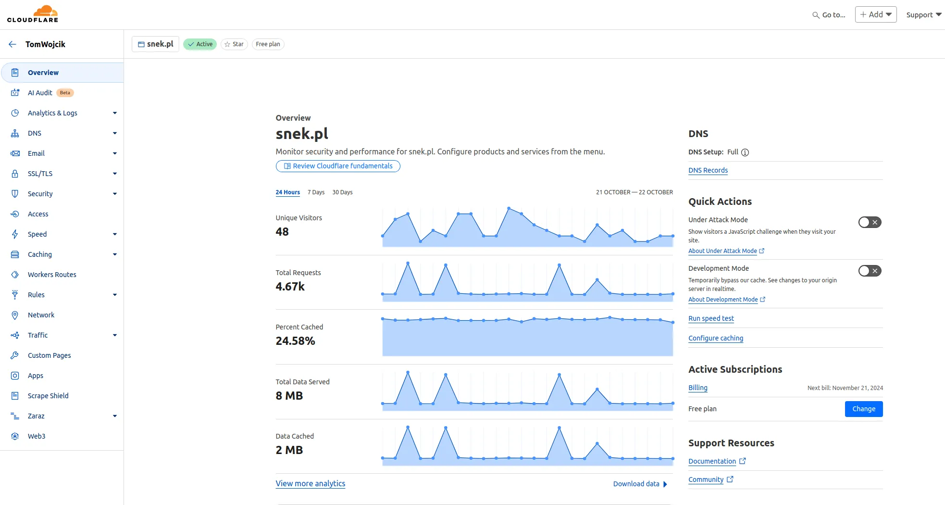945x505 pixels.
Task: Select the 30 Days time range
Action: click(342, 192)
